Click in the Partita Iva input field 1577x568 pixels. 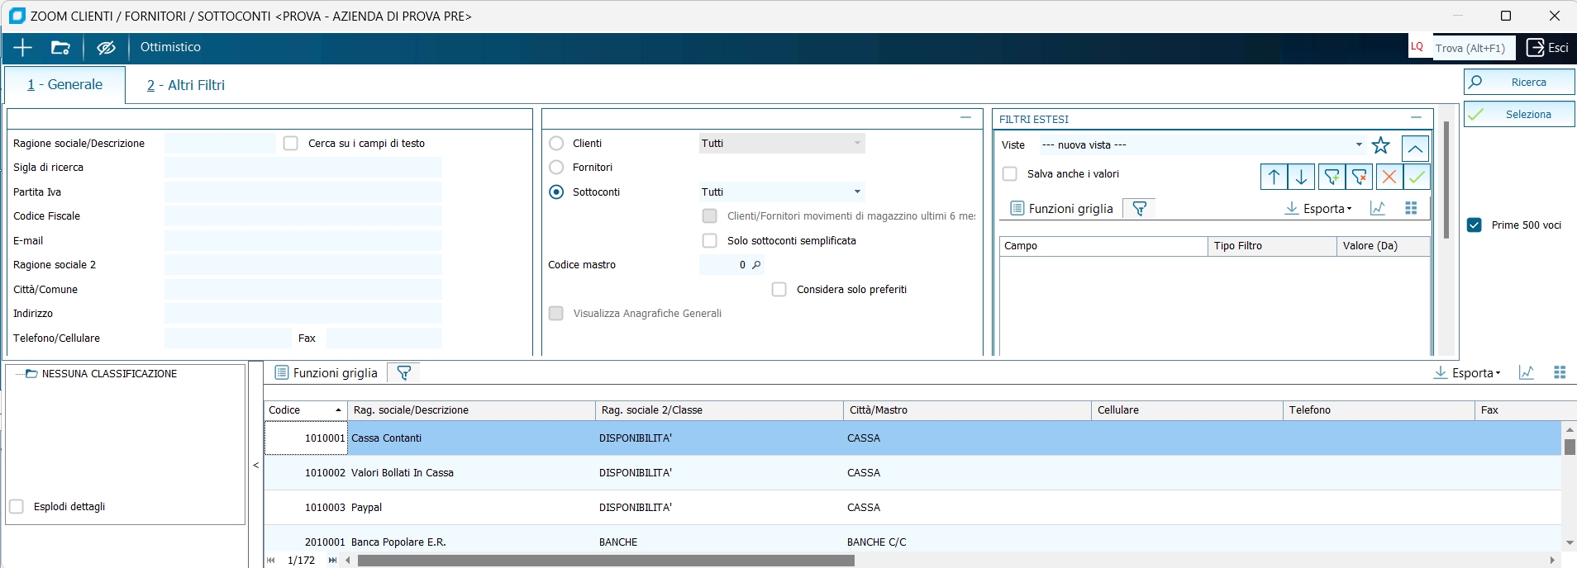pos(303,192)
